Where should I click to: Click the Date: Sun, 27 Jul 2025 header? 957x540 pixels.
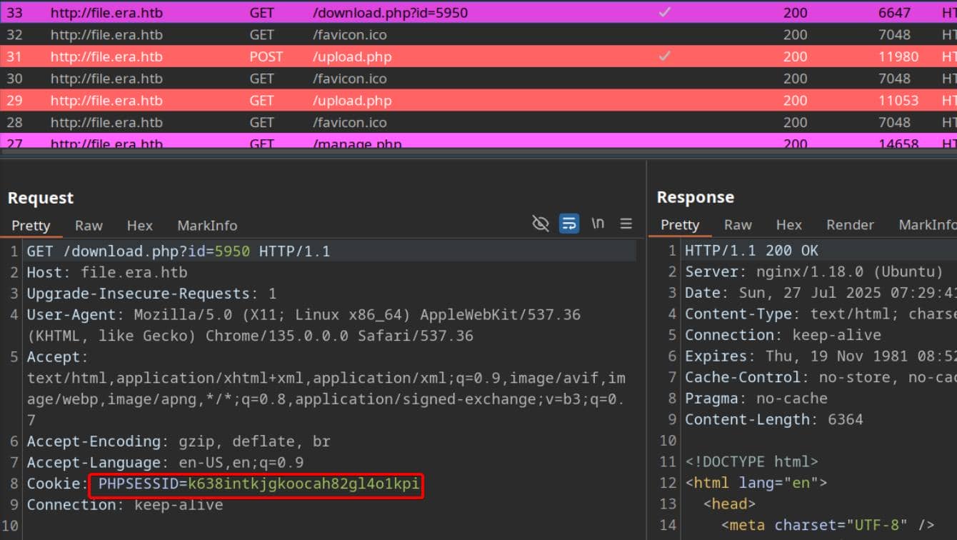(x=821, y=293)
